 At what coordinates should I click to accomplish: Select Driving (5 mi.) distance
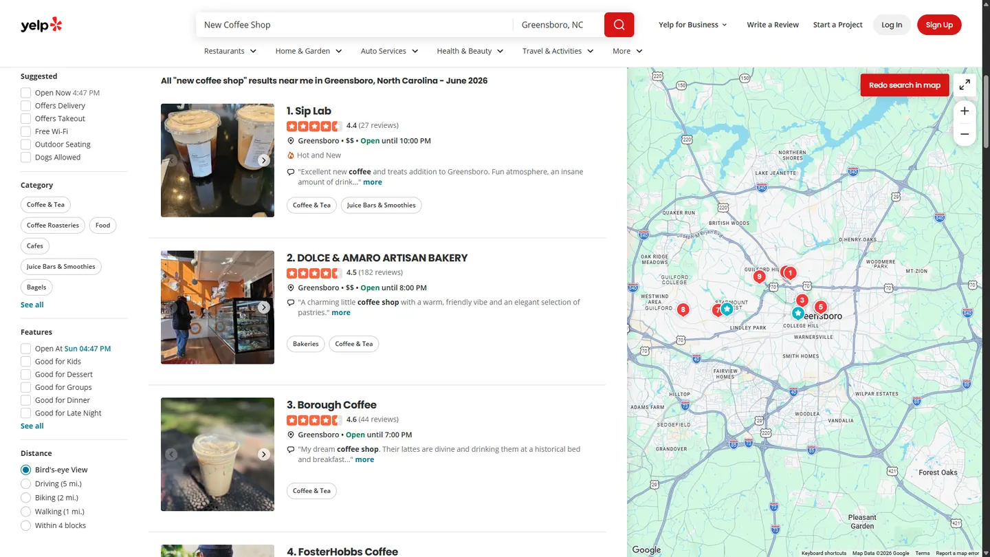(25, 484)
